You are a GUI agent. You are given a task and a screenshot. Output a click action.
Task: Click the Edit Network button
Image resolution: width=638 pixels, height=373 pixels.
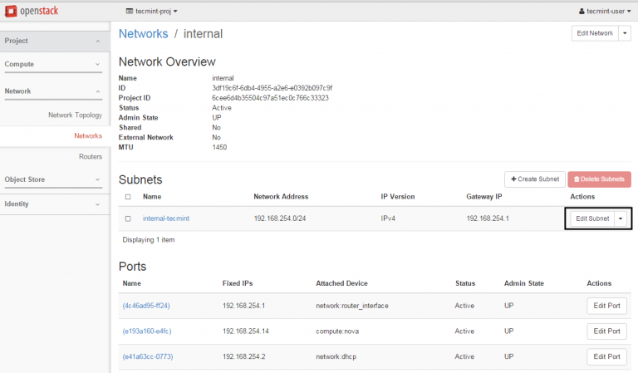(x=594, y=33)
